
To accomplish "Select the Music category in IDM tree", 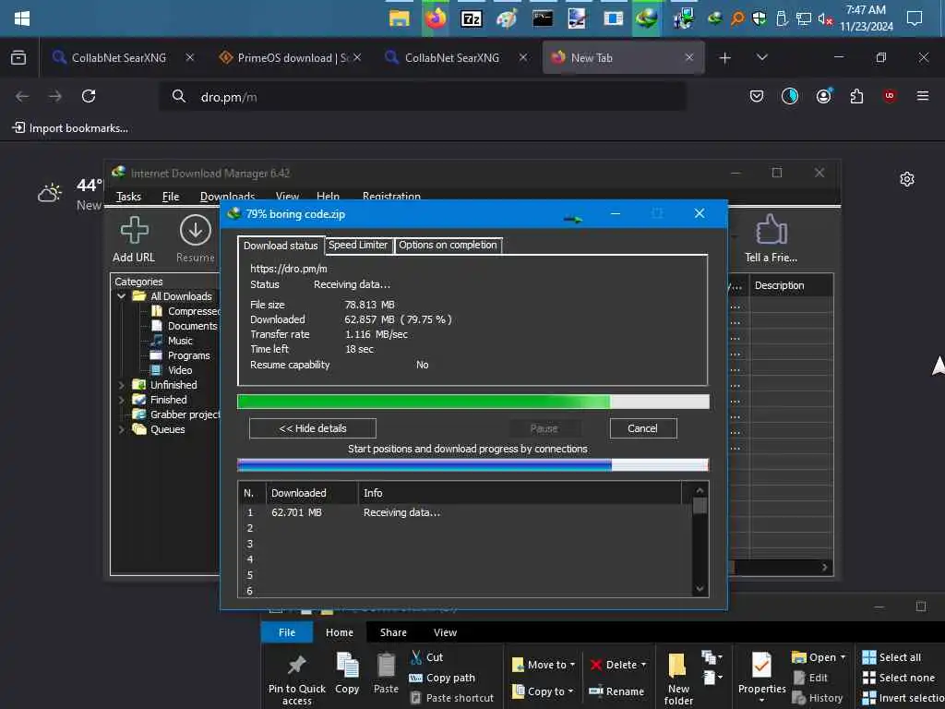I will pos(172,341).
